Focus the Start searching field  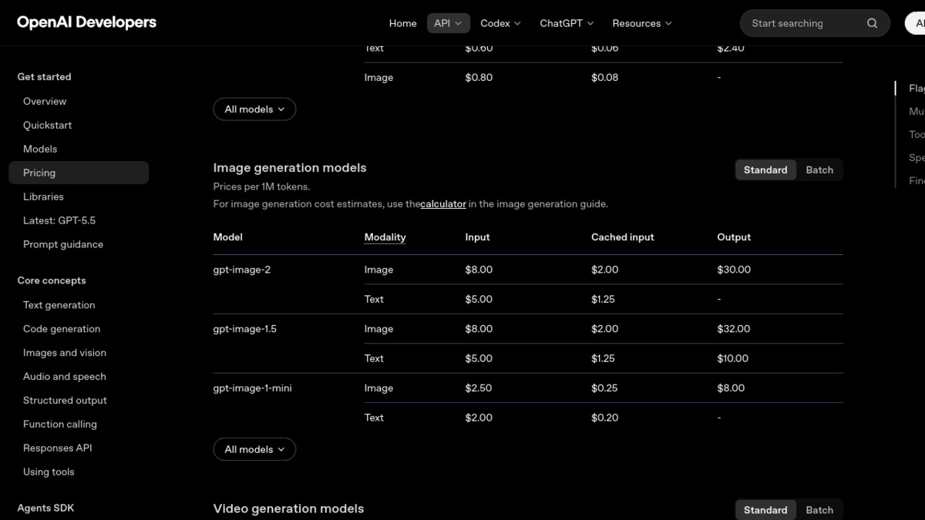pos(815,23)
